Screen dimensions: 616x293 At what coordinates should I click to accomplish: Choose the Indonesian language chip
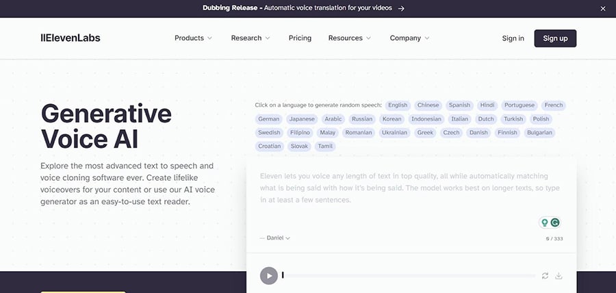coord(426,119)
